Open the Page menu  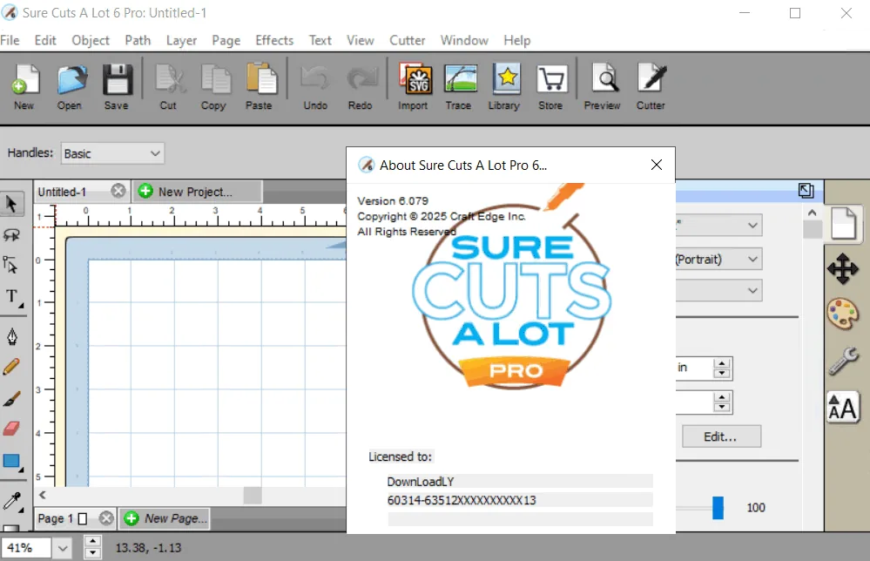(226, 41)
